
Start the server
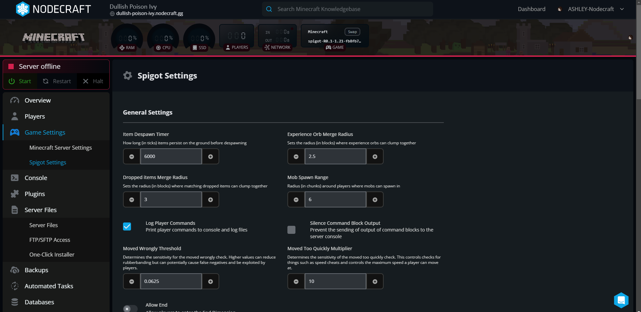(x=20, y=81)
